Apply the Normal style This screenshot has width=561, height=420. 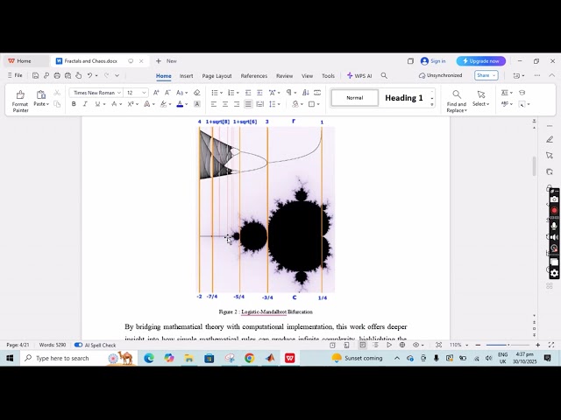coord(354,98)
